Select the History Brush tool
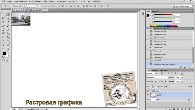 click(8, 30)
